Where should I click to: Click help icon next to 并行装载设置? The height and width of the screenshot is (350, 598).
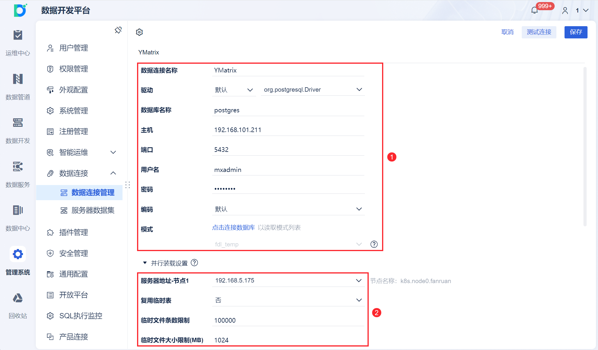coord(194,263)
